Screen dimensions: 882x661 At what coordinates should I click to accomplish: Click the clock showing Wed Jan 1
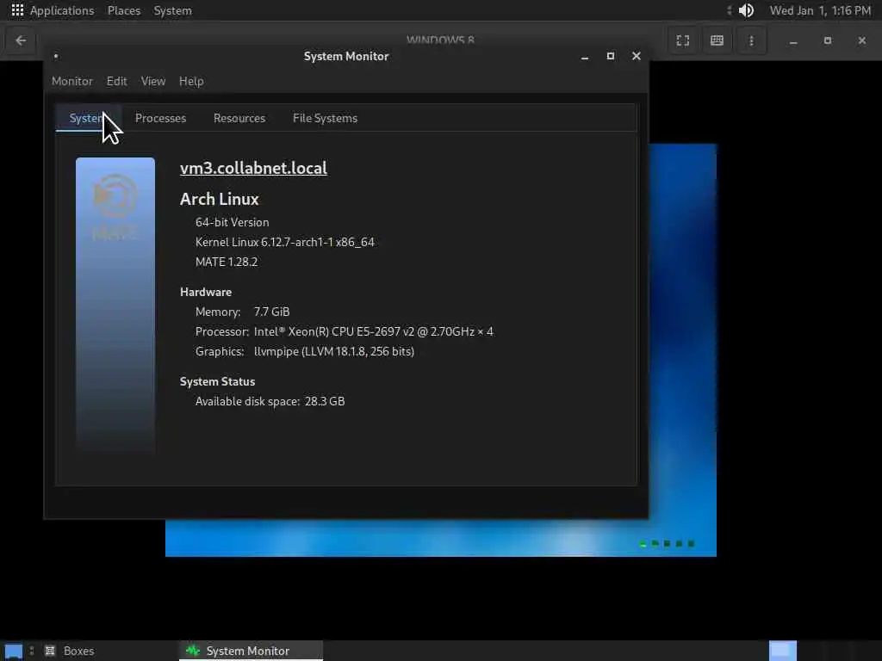coord(820,10)
